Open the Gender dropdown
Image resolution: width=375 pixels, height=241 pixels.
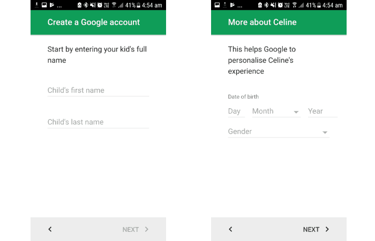[279, 132]
